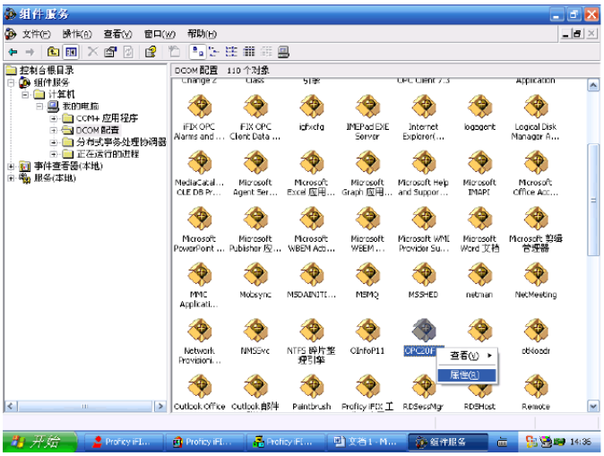Switch to Large Icons view in toolbar
Screen dimensions: 604x456
[x=198, y=52]
